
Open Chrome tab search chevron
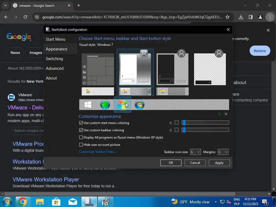[5, 5]
